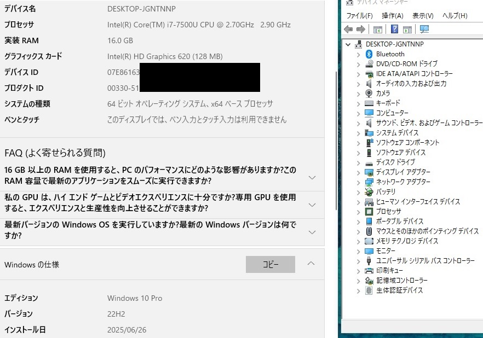
Task: Collapse the DESKTOP-JGNTNNP root node
Action: tap(348, 45)
